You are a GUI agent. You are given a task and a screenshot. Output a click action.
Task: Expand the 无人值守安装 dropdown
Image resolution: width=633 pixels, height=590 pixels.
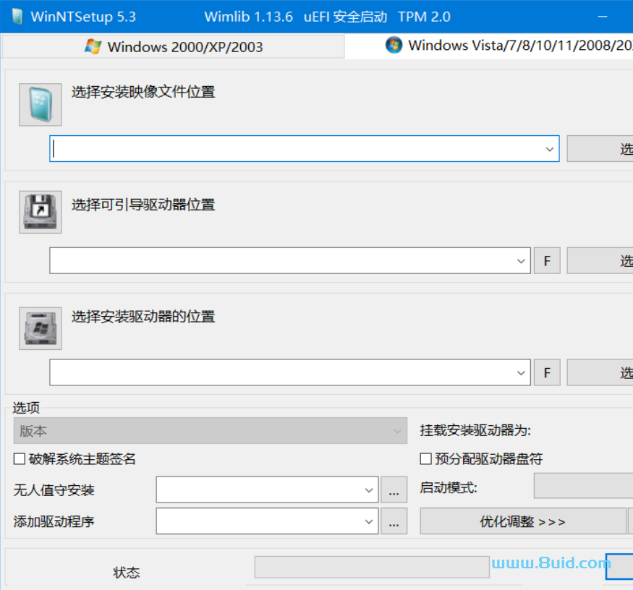coord(368,490)
